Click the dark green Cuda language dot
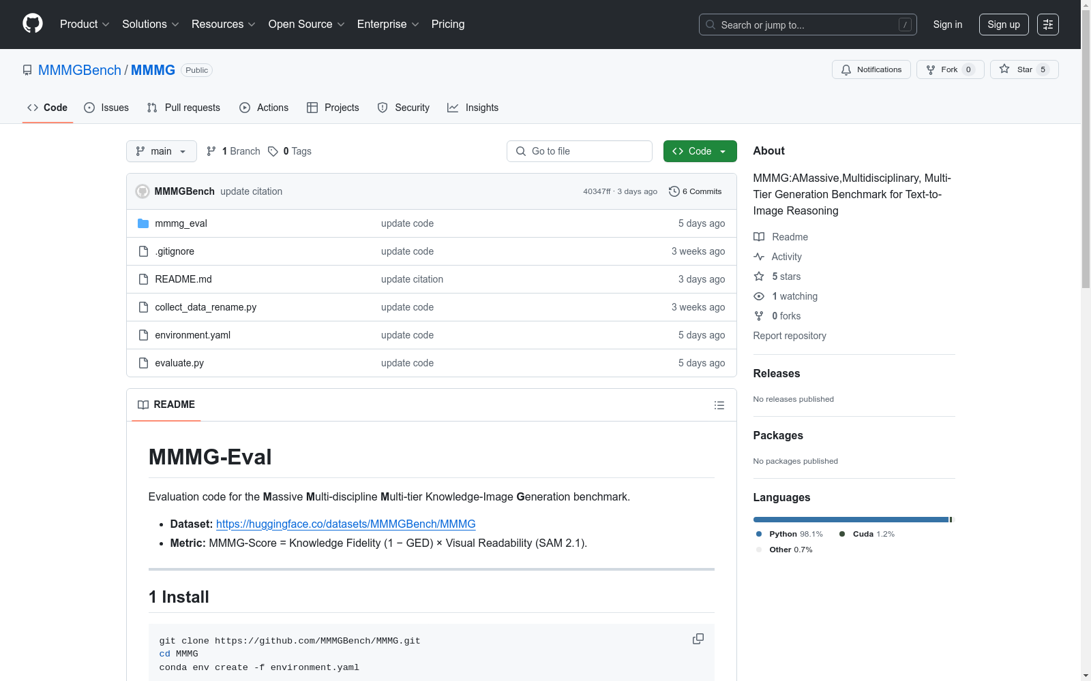This screenshot has height=681, width=1091. coord(842,534)
